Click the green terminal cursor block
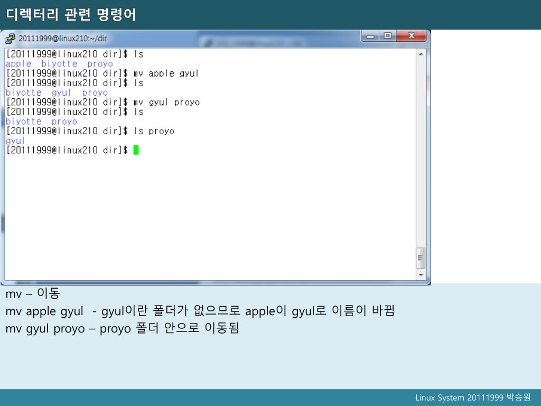Screen dimensions: 541x406 point(136,150)
